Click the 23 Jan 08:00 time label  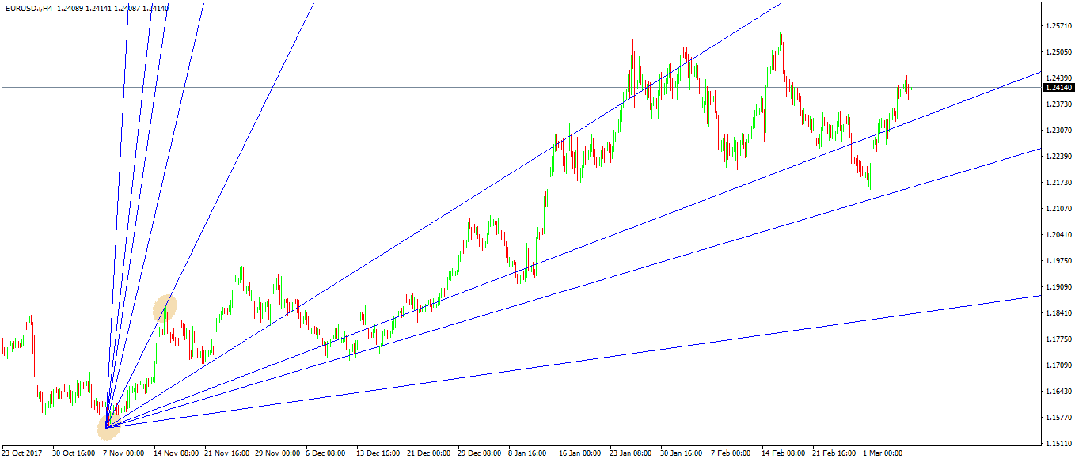[x=632, y=454]
